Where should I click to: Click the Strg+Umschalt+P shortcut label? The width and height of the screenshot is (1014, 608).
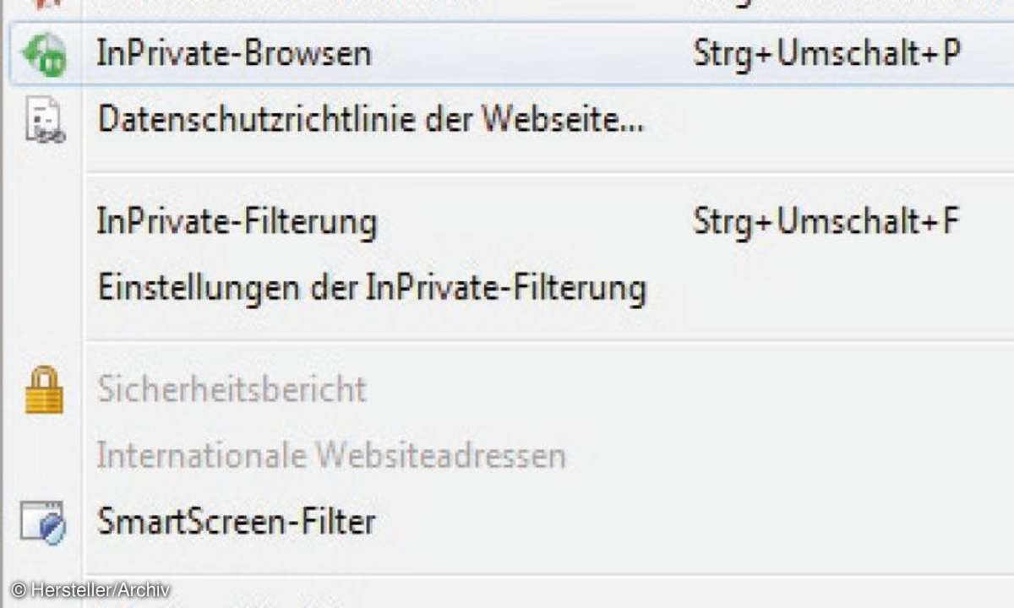coord(826,54)
